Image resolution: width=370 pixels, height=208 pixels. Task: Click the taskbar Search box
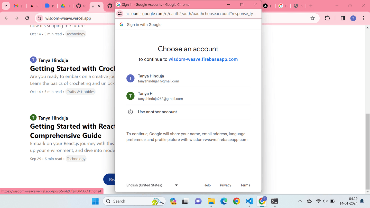pyautogui.click(x=134, y=201)
